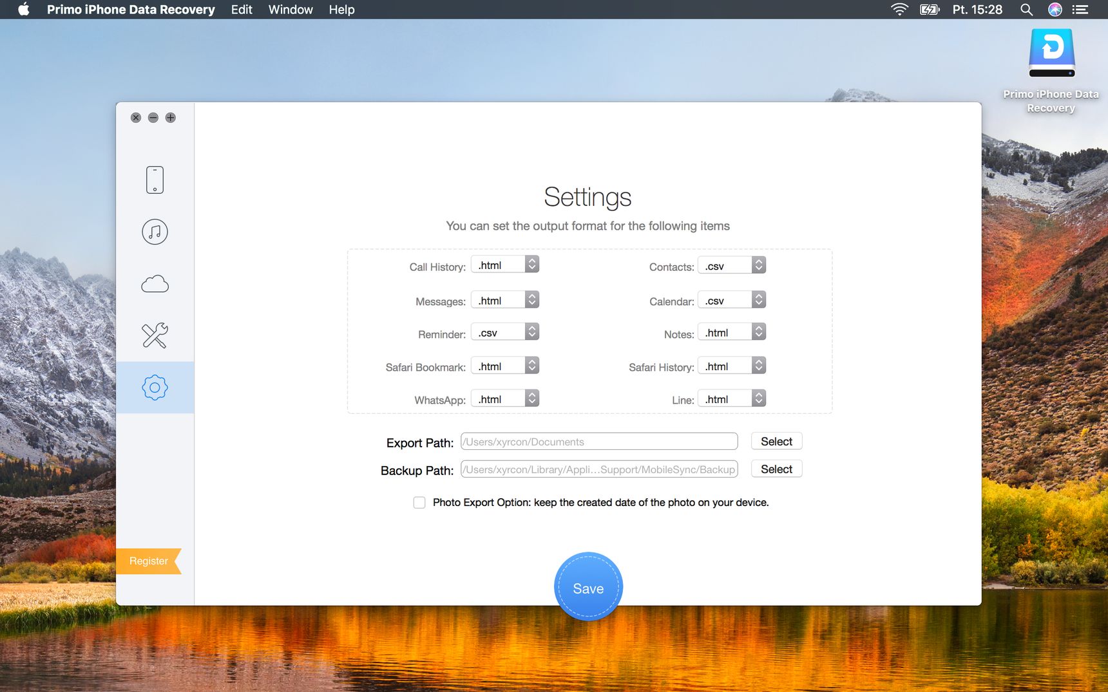Open Spotlight search
This screenshot has width=1108, height=692.
[x=1026, y=9]
